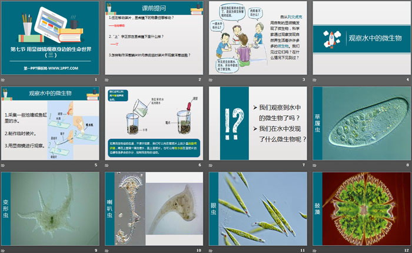
Task: Click animation star icon under slide 11
Action: click(x=211, y=251)
